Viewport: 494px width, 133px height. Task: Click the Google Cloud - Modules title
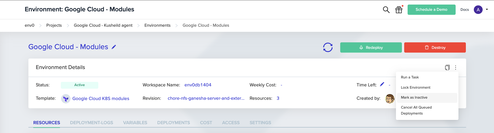(x=68, y=47)
